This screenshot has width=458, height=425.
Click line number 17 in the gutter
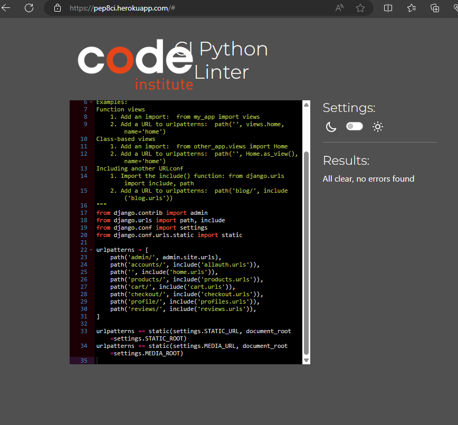pos(84,213)
